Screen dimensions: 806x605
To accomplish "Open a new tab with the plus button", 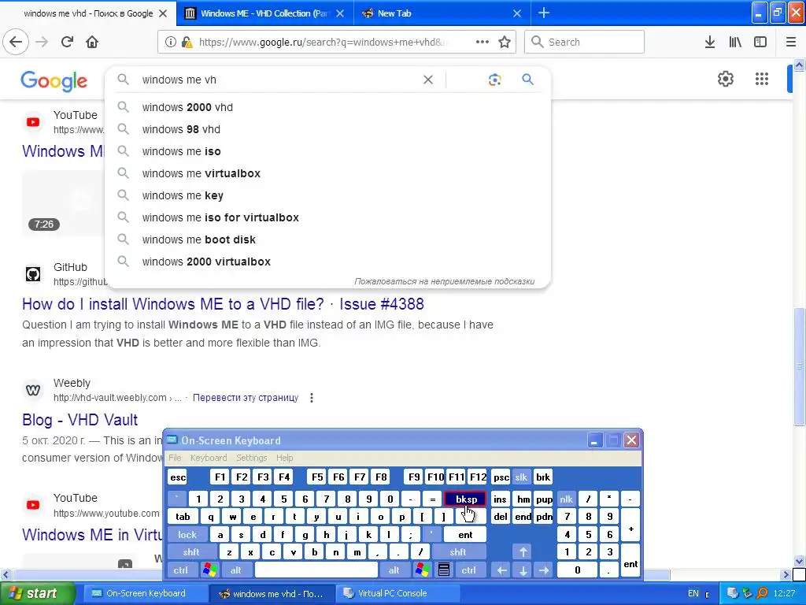I will click(x=543, y=13).
